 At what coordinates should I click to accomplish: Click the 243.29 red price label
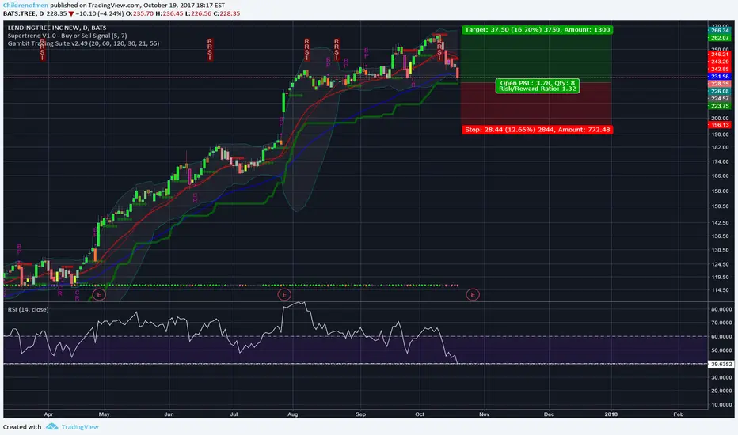720,62
